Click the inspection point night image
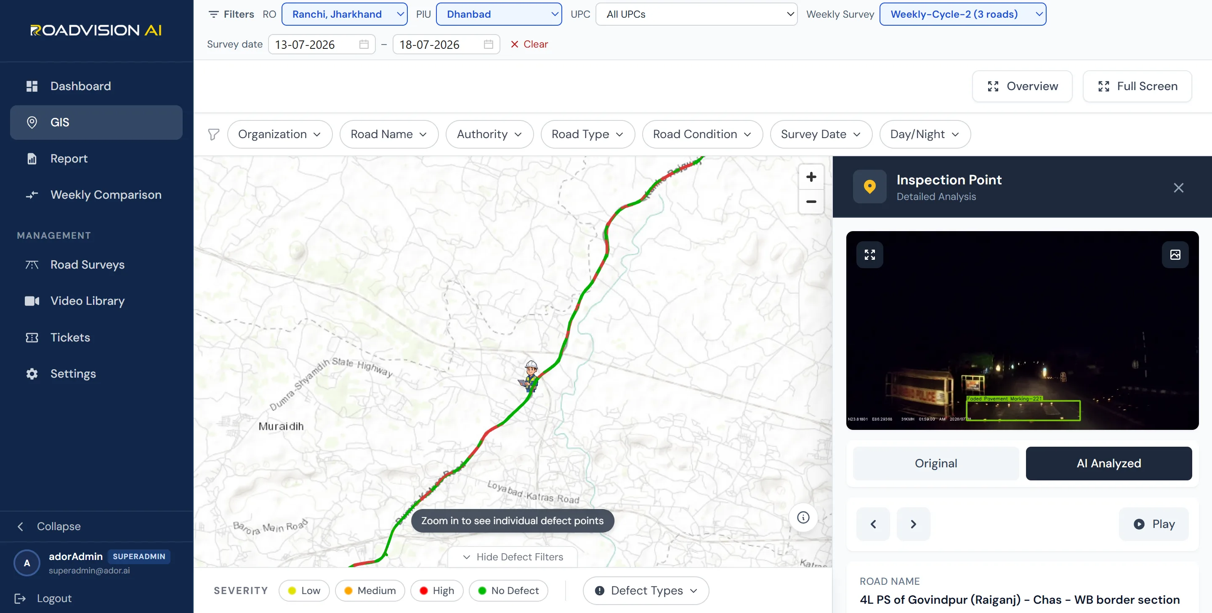This screenshot has width=1212, height=613. [1022, 330]
